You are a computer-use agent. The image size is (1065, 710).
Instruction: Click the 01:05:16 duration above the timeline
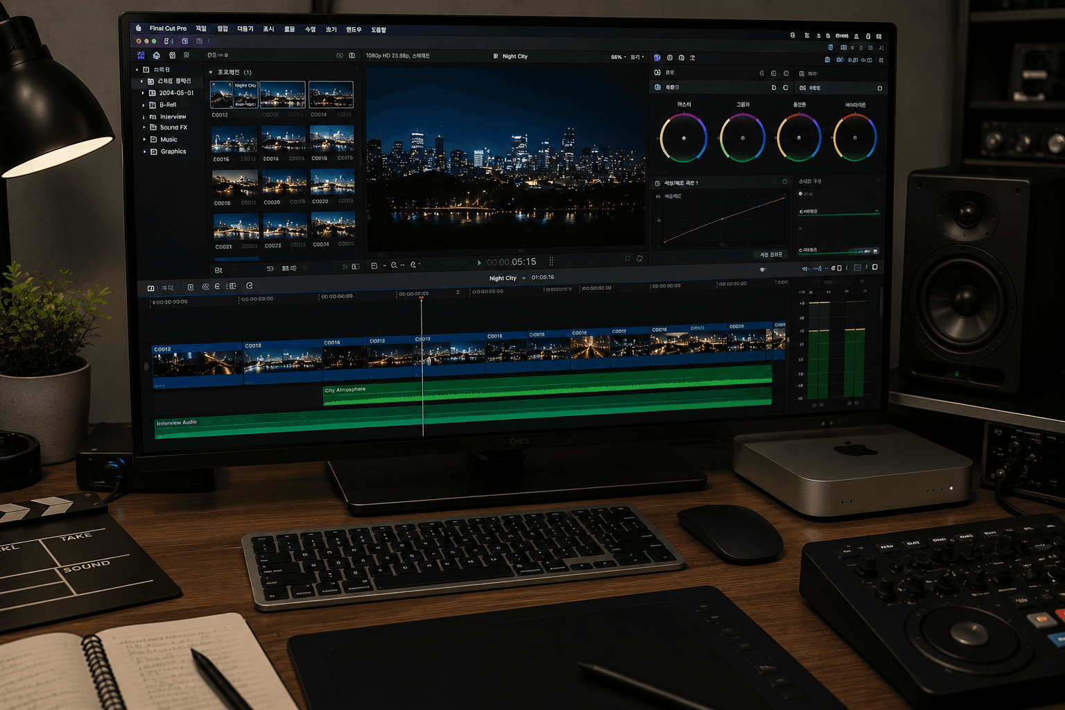pyautogui.click(x=543, y=277)
